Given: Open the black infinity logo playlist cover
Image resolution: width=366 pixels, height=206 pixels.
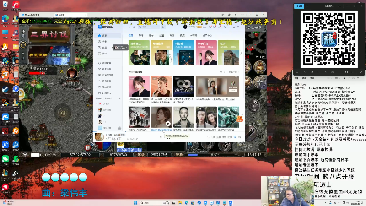Looking at the screenshot, I should pyautogui.click(x=184, y=87).
